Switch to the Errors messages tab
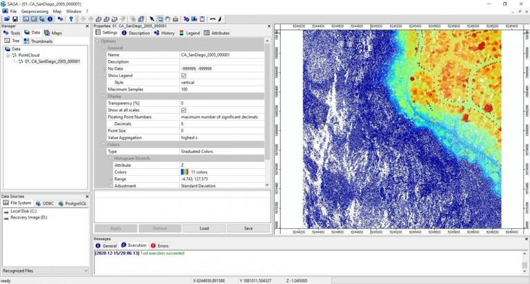 tap(159, 245)
